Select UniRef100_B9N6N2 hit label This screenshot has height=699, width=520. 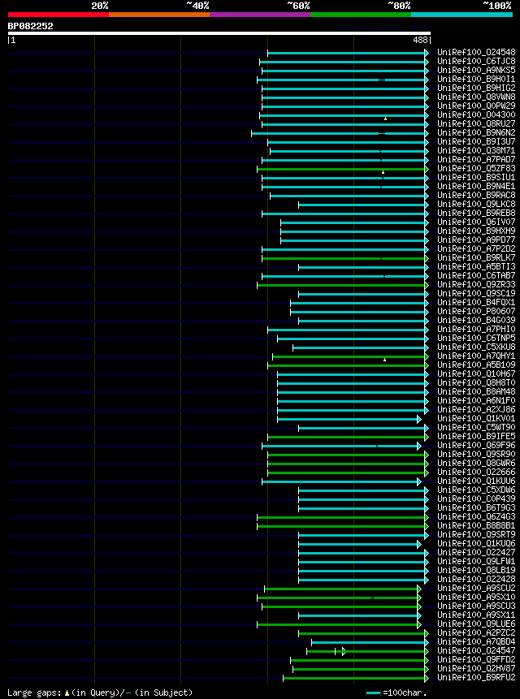476,133
